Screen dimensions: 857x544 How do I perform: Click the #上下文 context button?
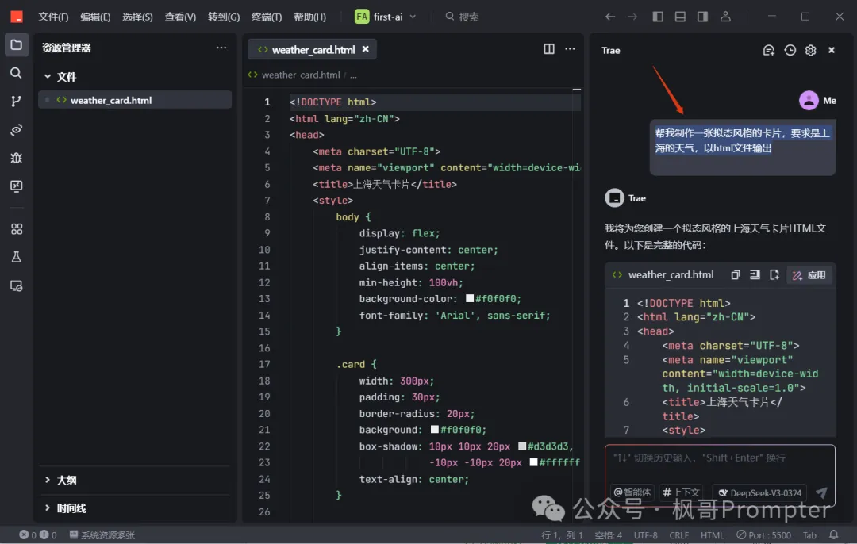click(682, 492)
